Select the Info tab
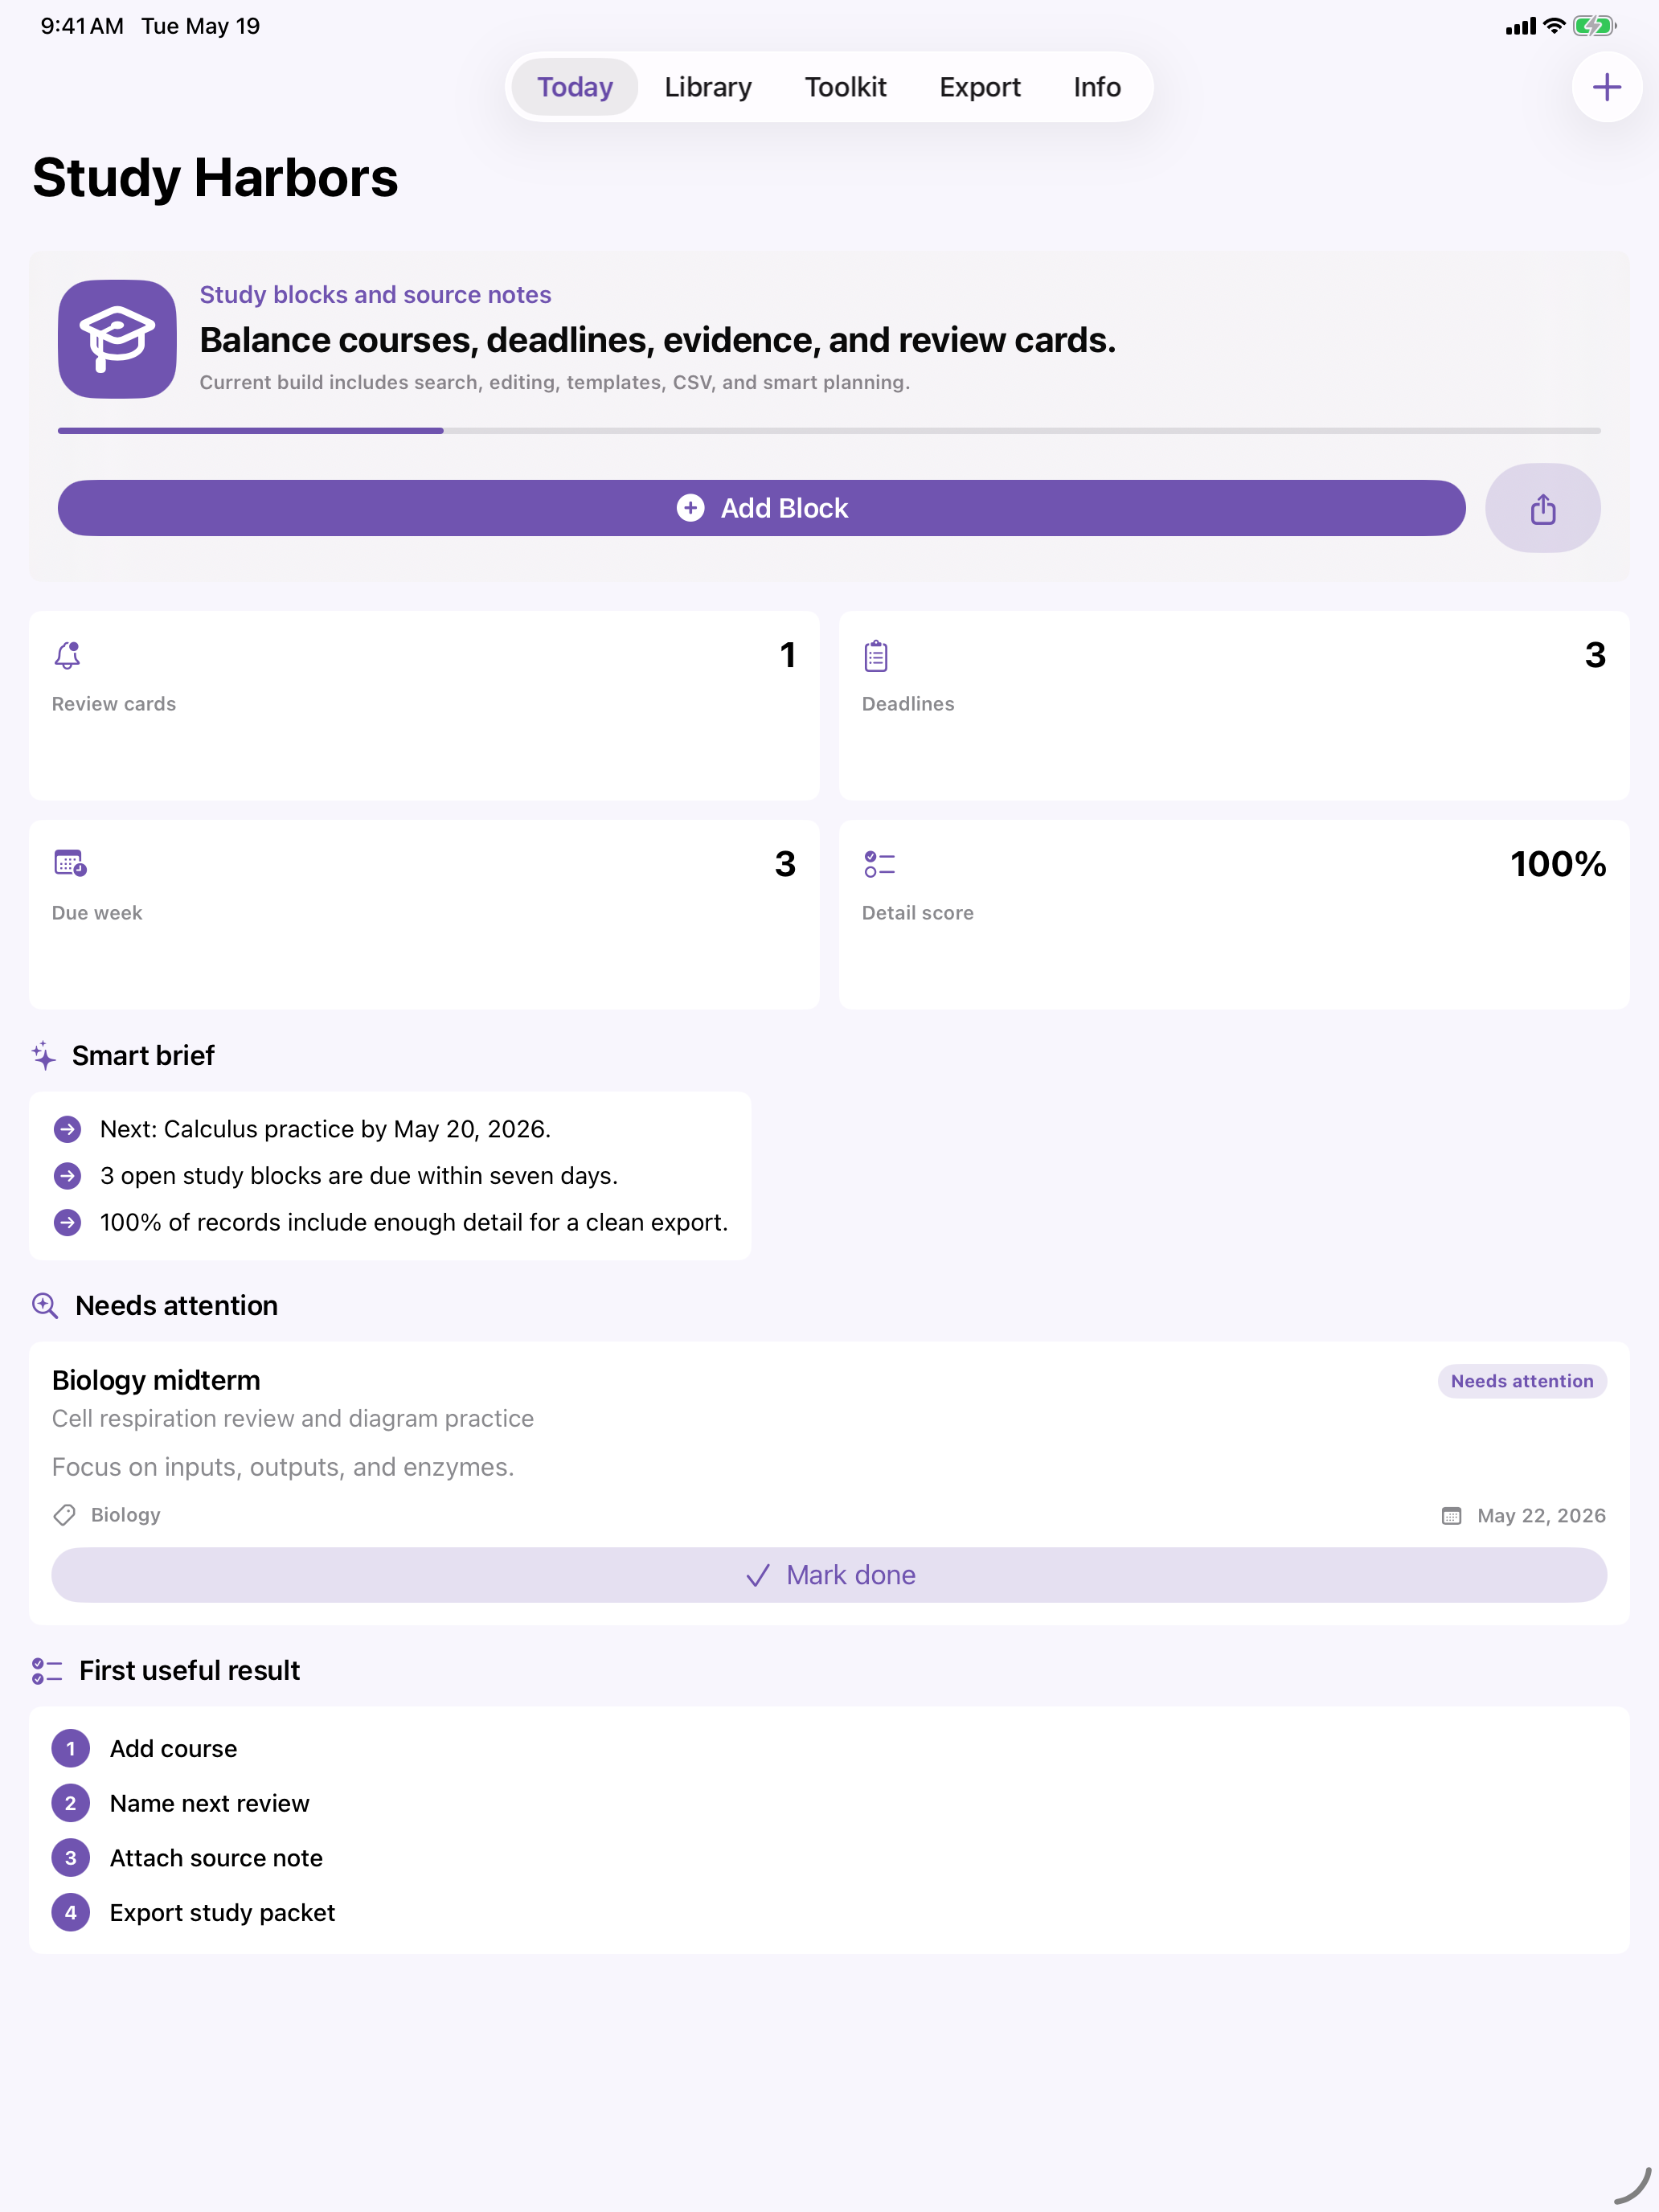This screenshot has width=1659, height=2212. (x=1096, y=87)
